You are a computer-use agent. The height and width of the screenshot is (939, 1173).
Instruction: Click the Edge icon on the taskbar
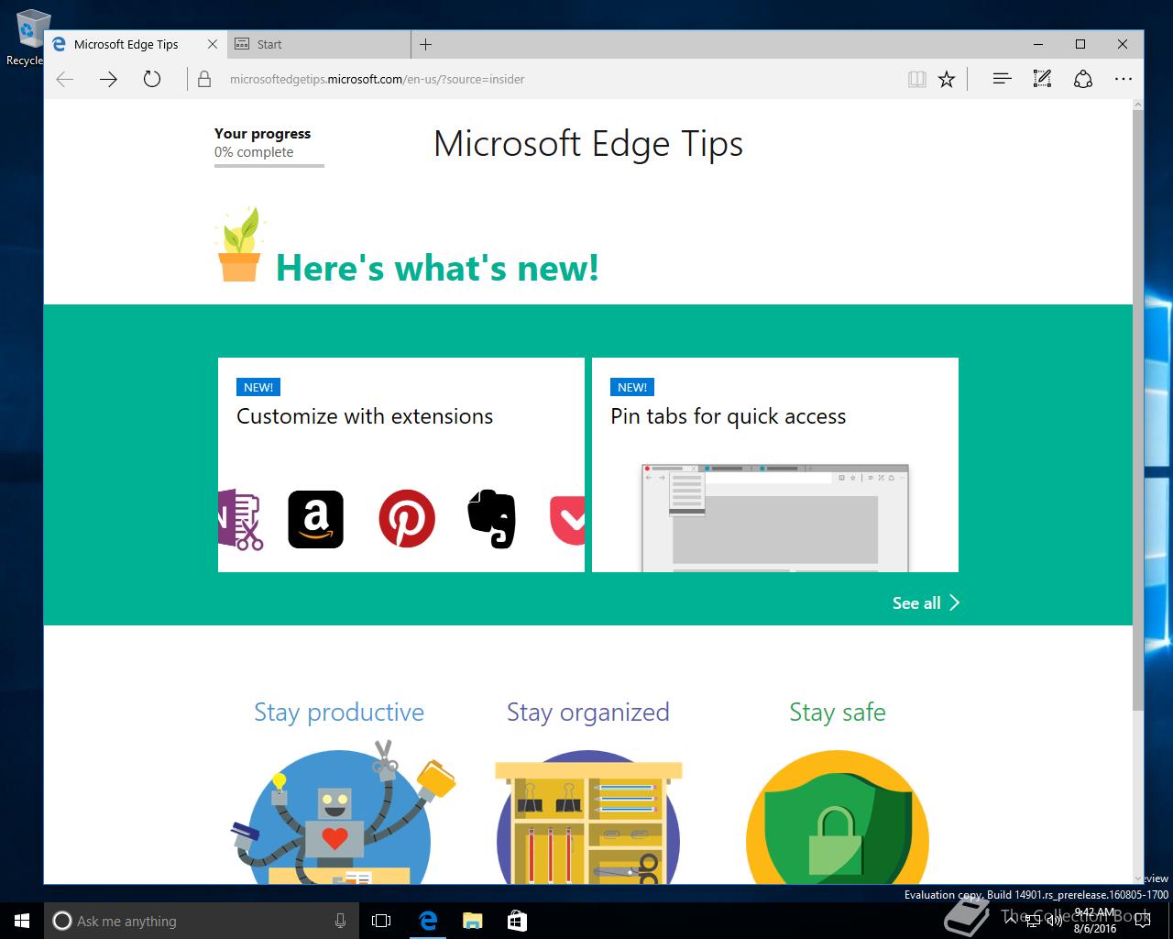[x=427, y=921]
